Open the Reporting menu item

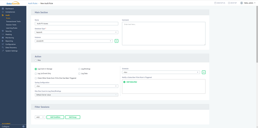point(9,41)
